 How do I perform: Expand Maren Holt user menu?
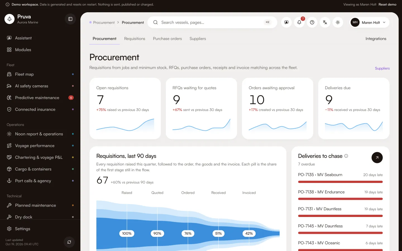[x=370, y=22]
